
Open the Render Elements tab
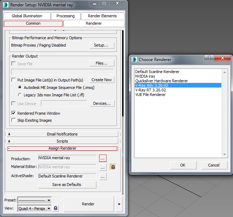click(x=102, y=16)
